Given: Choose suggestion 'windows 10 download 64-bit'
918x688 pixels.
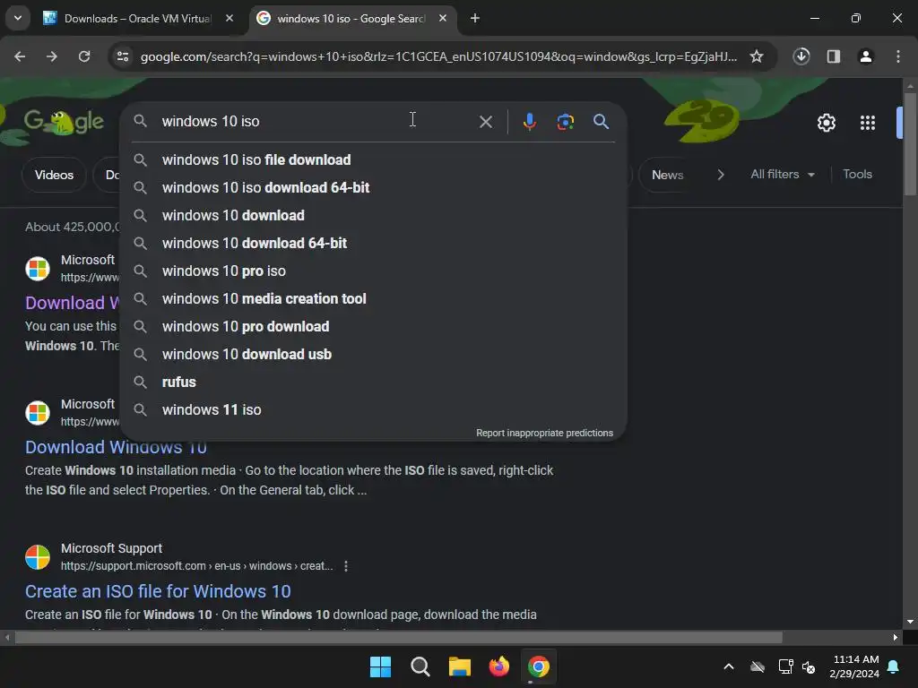Looking at the screenshot, I should coord(374,244).
